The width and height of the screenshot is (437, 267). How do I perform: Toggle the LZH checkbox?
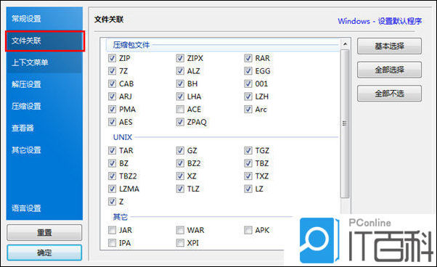click(248, 96)
